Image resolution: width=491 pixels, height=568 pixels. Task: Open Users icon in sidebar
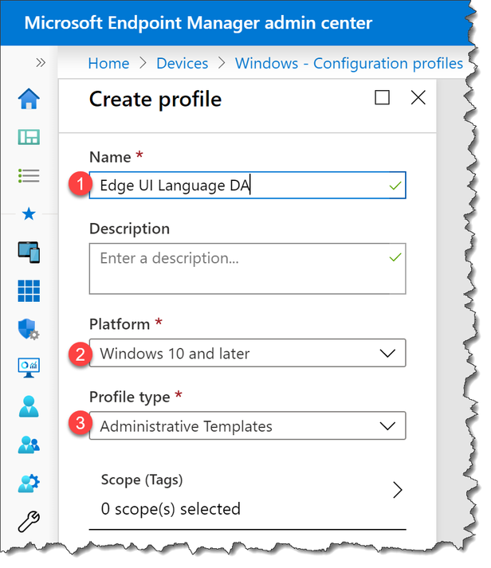(x=29, y=406)
